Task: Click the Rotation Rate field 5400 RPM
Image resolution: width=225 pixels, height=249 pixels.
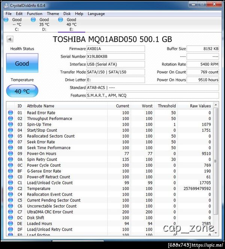Action: click(x=203, y=64)
